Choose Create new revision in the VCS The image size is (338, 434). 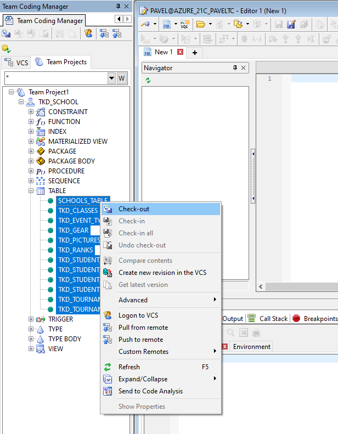point(161,273)
